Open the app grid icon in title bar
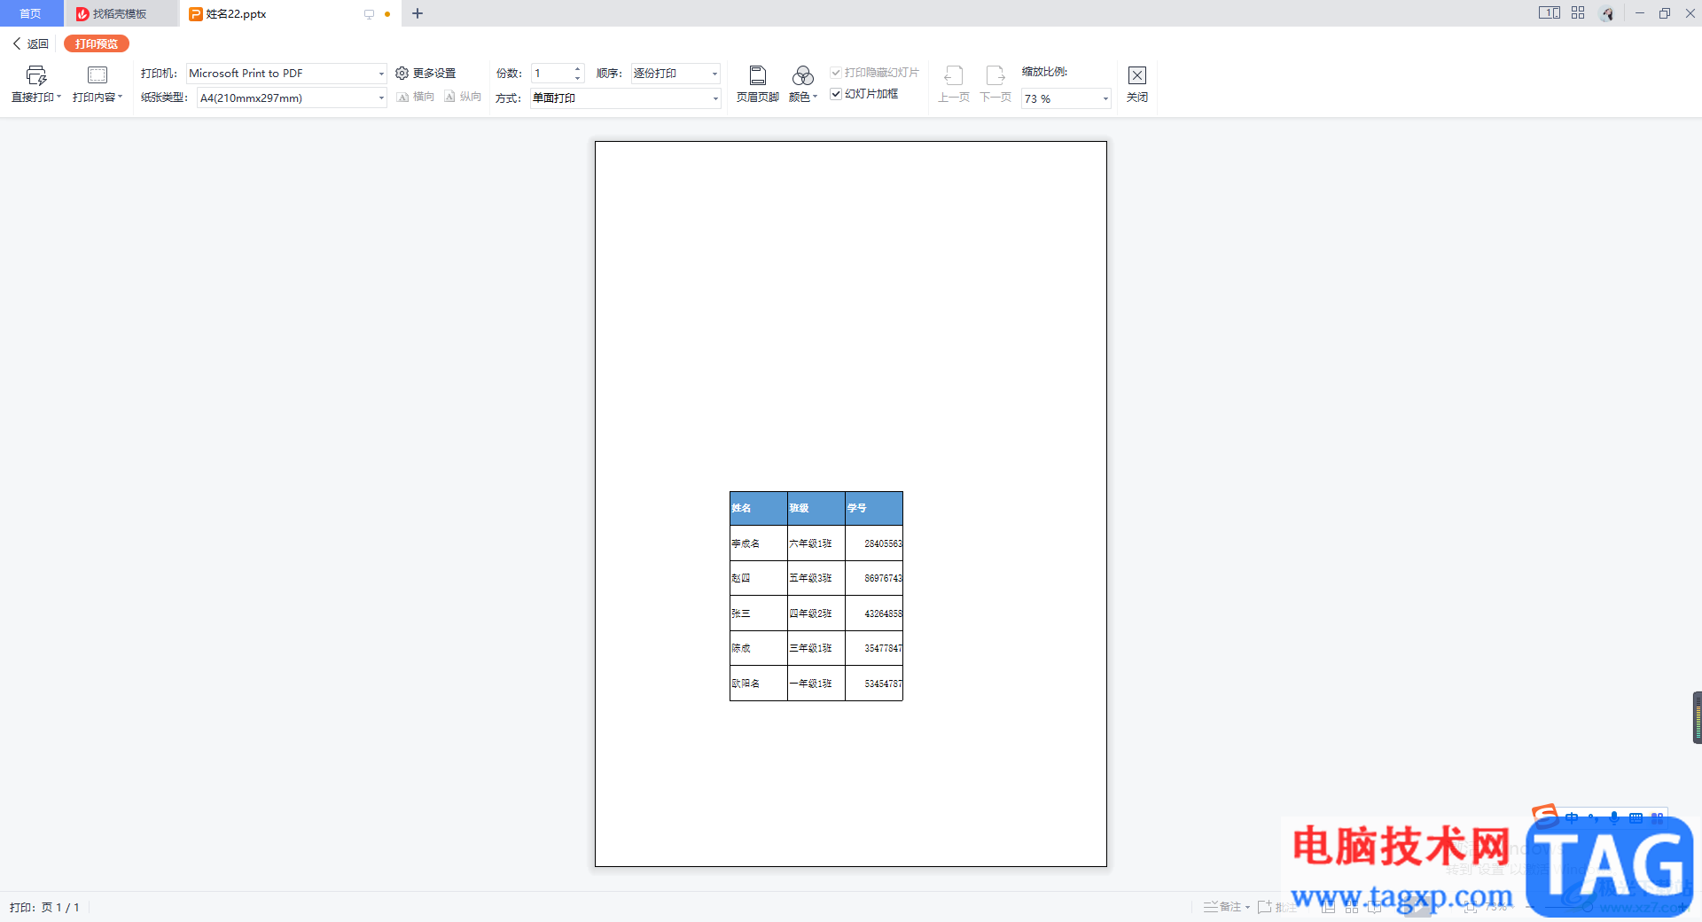The width and height of the screenshot is (1702, 922). (1578, 13)
